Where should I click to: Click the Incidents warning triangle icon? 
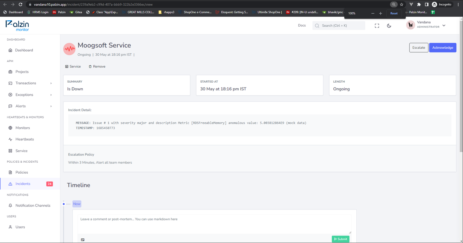(10, 184)
